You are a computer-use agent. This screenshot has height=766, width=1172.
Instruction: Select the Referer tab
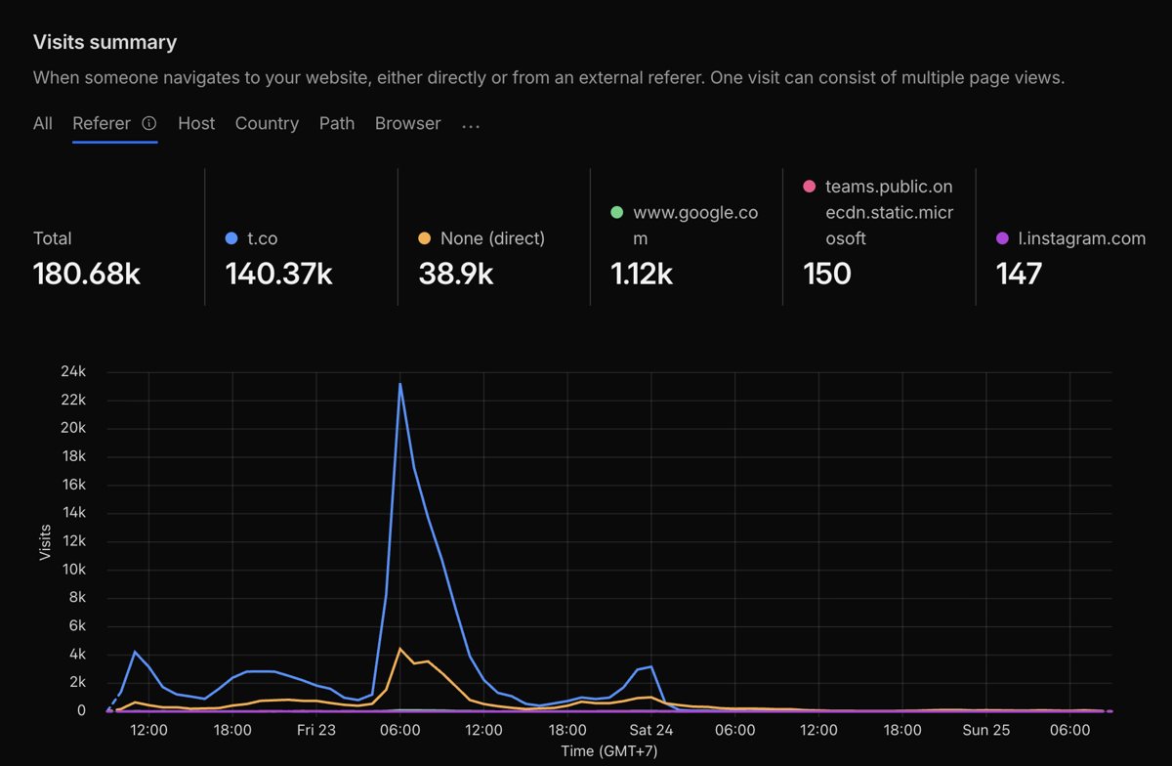(102, 124)
